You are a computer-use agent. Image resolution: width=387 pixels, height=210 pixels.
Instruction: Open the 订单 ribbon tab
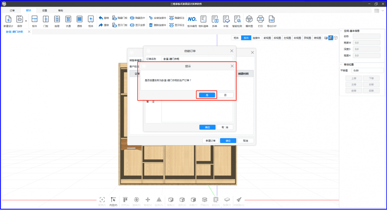[x=12, y=11]
